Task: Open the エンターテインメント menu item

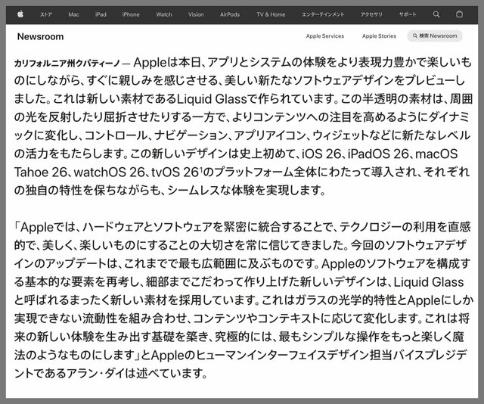Action: pos(323,14)
